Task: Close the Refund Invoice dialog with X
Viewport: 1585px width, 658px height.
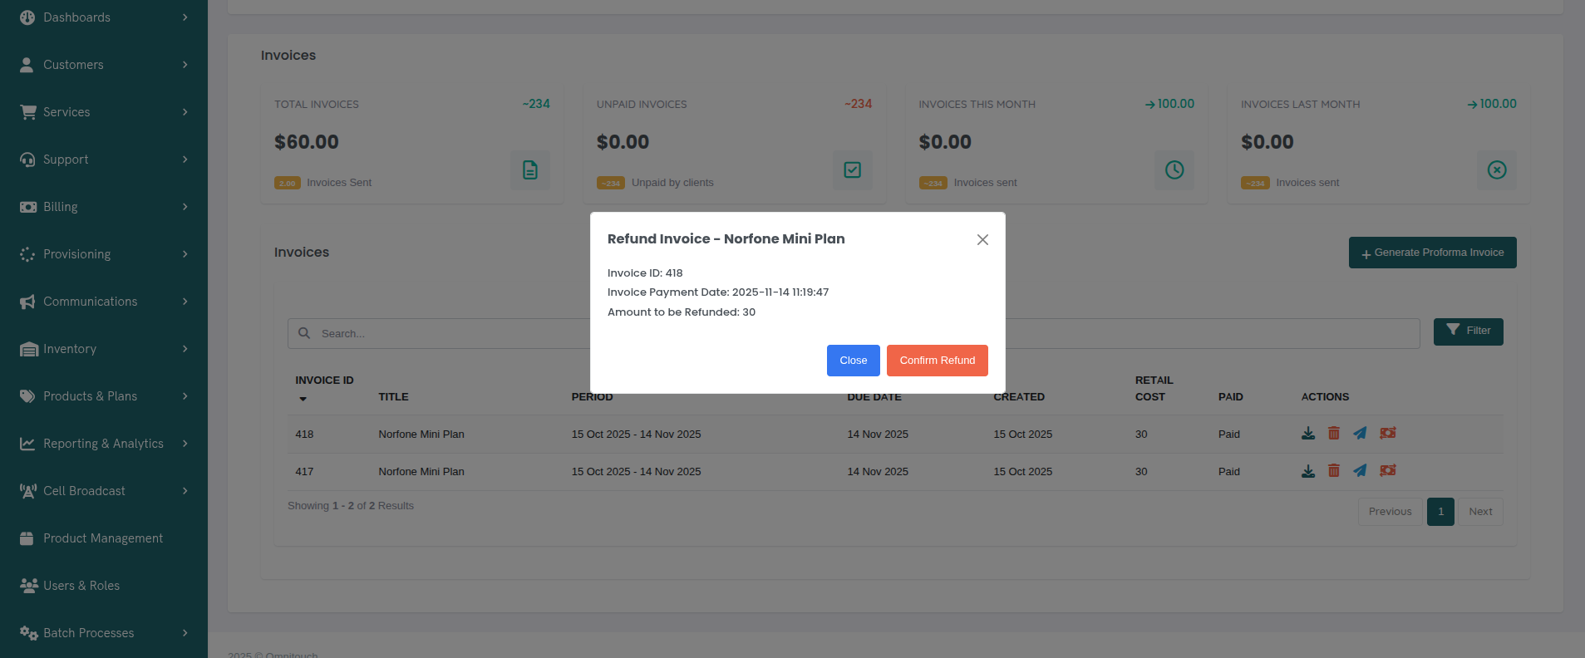Action: point(982,239)
